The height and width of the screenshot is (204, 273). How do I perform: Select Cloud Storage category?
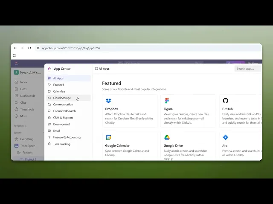(69, 98)
